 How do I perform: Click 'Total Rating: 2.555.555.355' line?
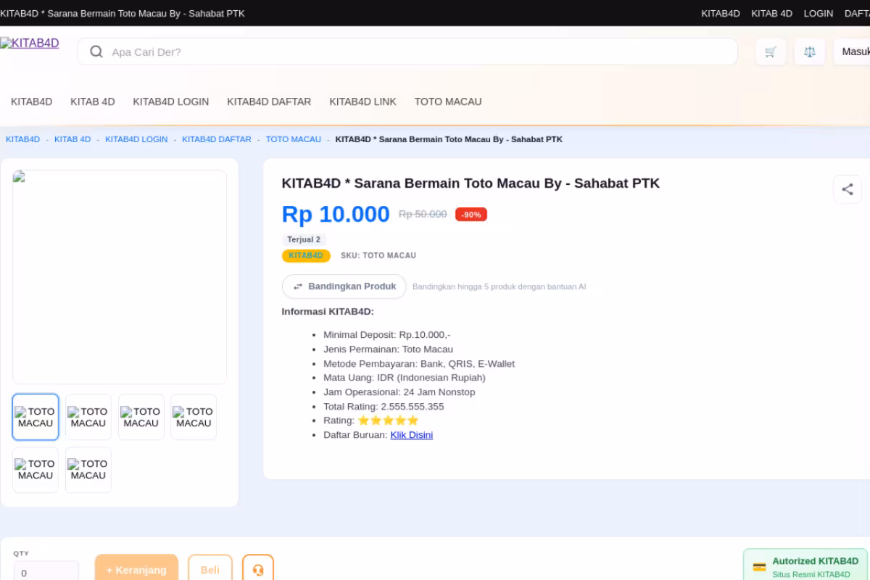pos(384,407)
